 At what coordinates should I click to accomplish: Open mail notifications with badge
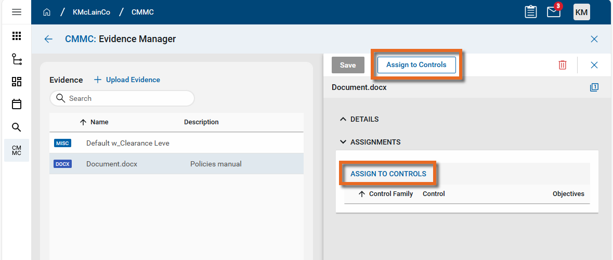coord(554,12)
